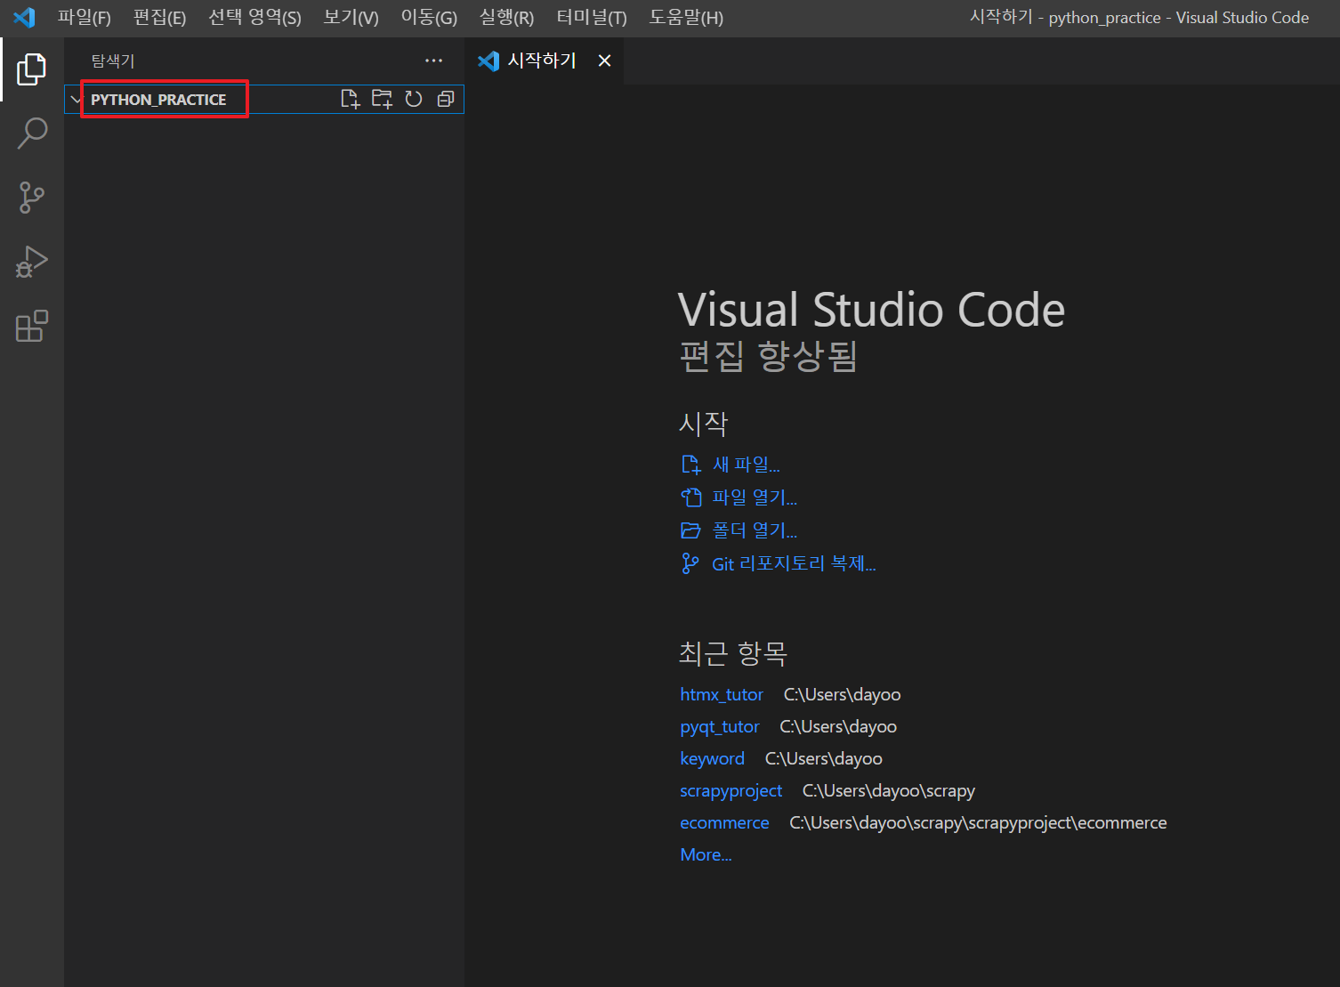
Task: Click the 탐색기 panel title
Action: point(113,61)
